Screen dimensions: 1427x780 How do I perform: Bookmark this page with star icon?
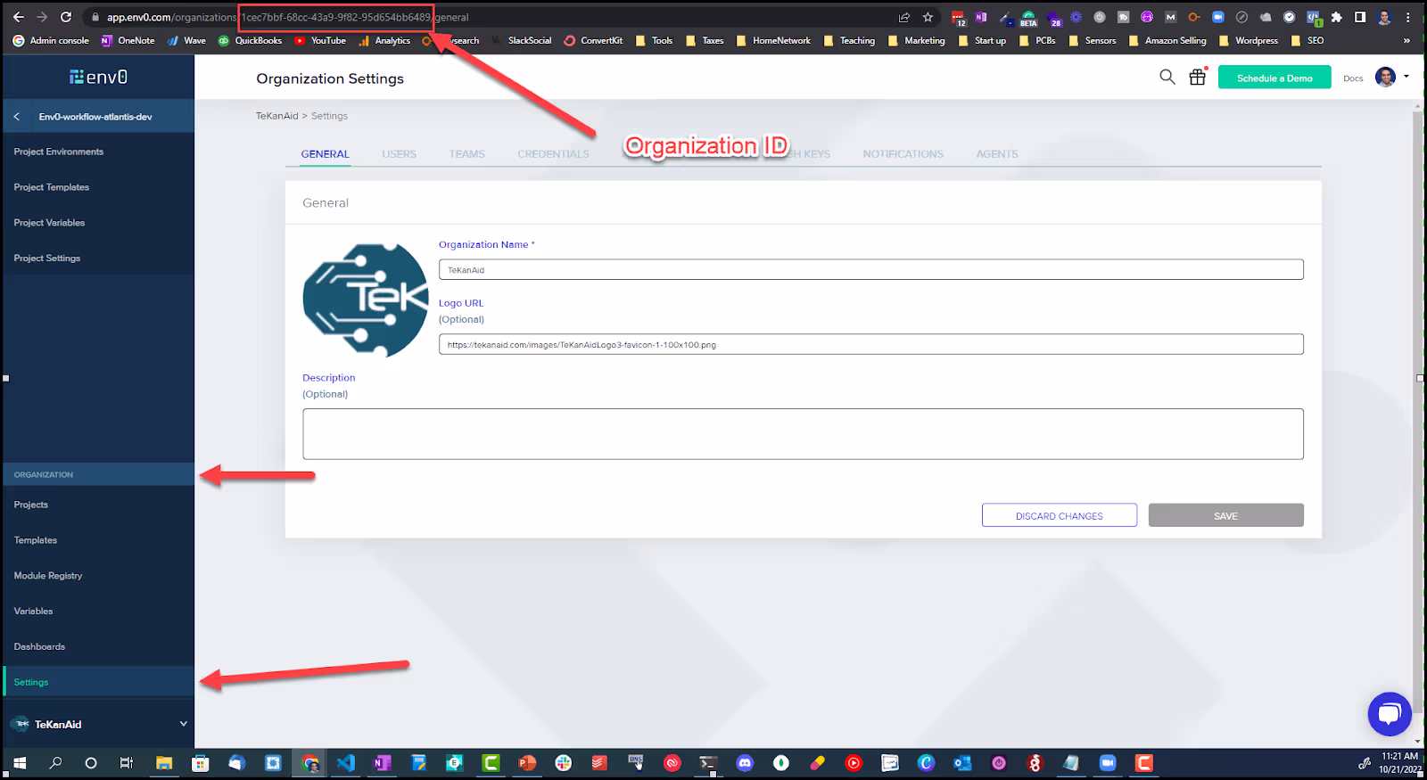(928, 17)
